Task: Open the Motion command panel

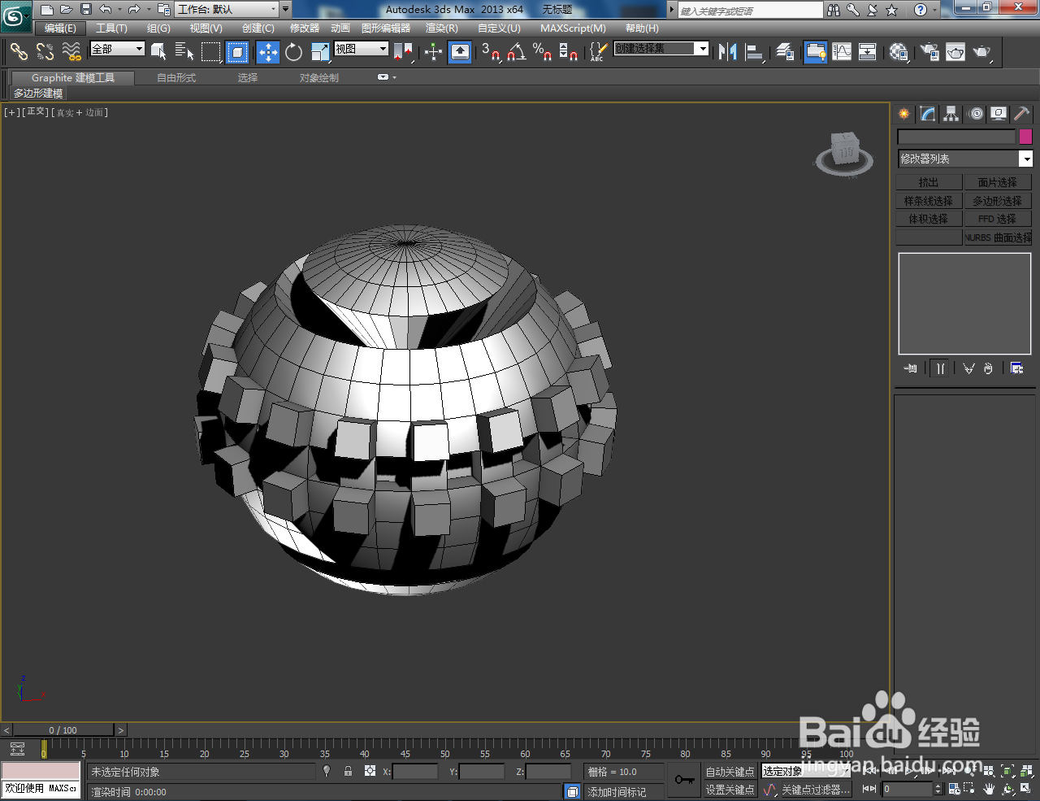Action: click(974, 114)
